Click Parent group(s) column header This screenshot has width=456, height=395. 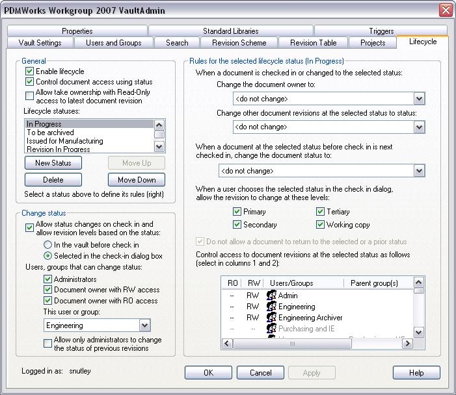pyautogui.click(x=379, y=283)
